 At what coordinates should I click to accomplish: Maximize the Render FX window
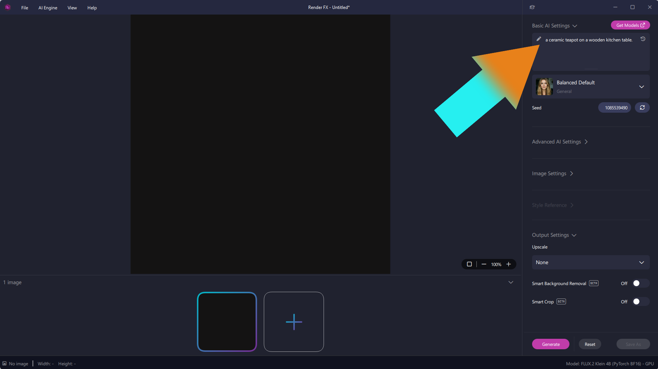(633, 7)
